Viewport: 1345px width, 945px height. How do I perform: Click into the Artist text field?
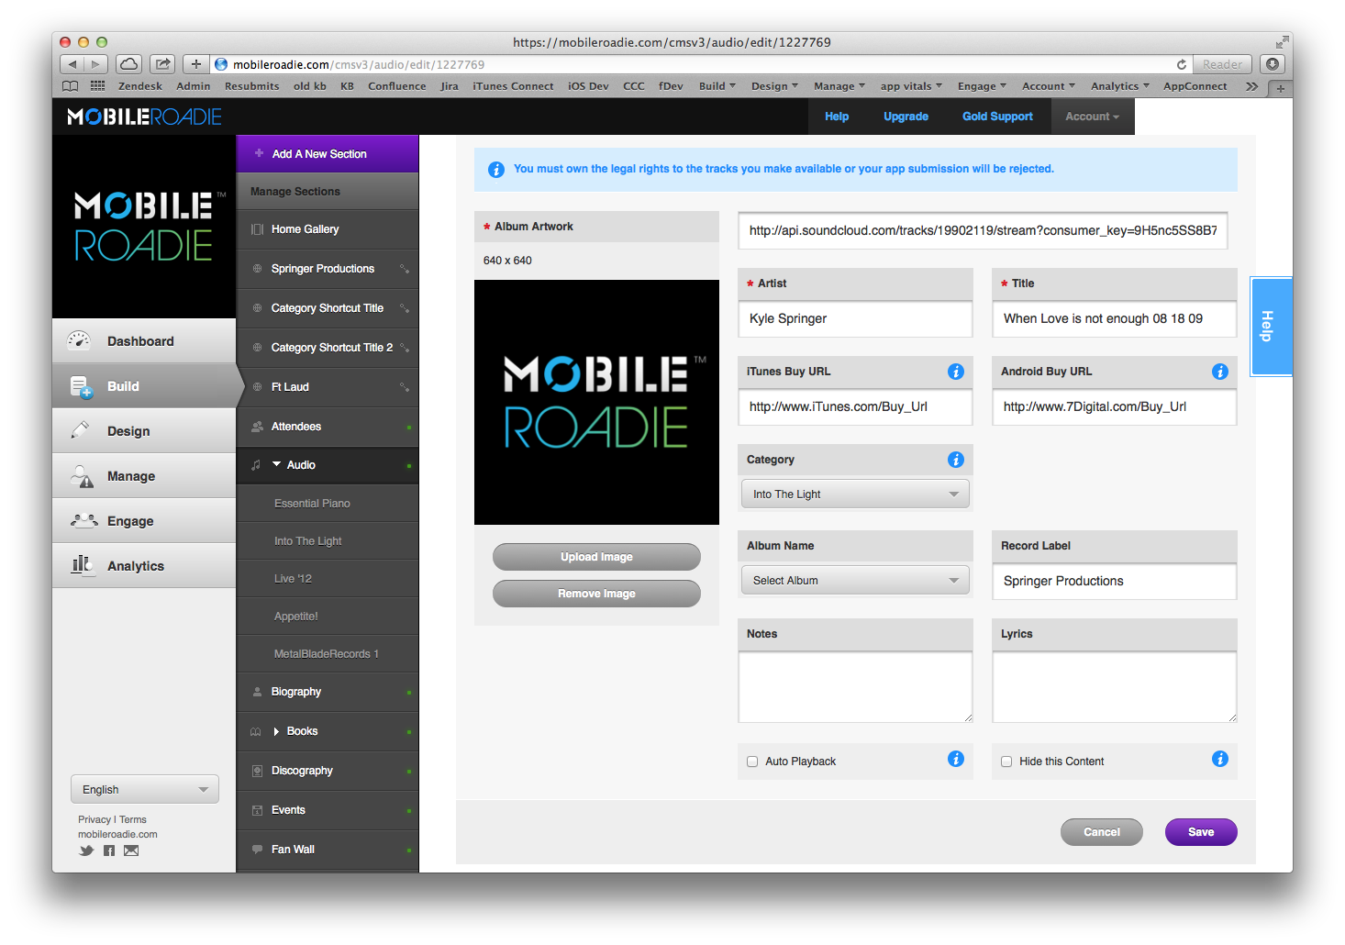[854, 319]
